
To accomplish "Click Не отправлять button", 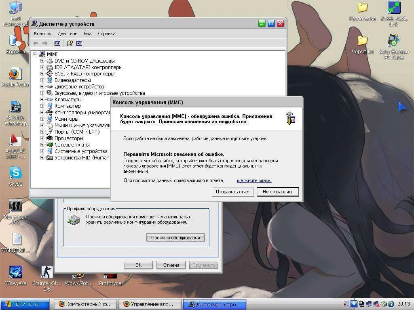I will coord(278,192).
